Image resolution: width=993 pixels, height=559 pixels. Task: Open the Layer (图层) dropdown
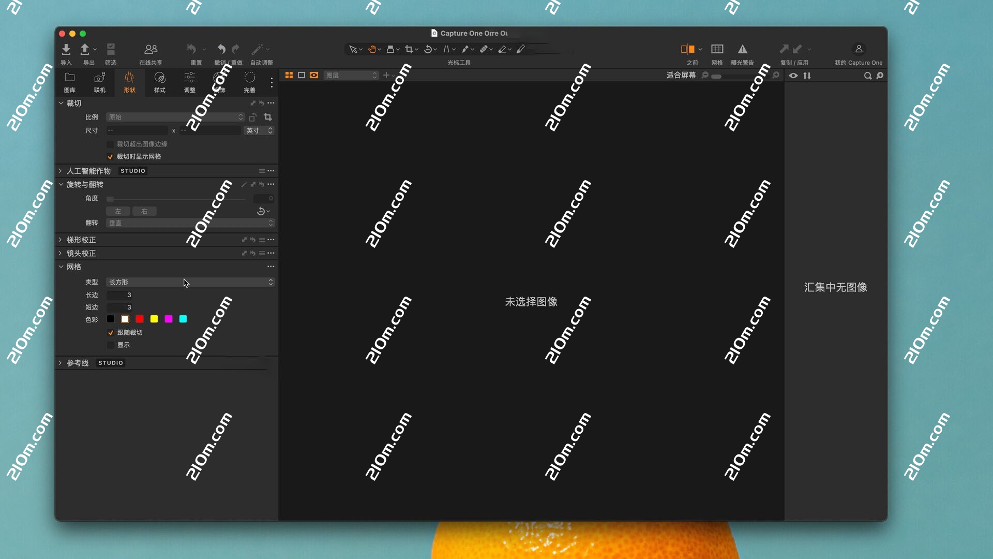(x=351, y=76)
